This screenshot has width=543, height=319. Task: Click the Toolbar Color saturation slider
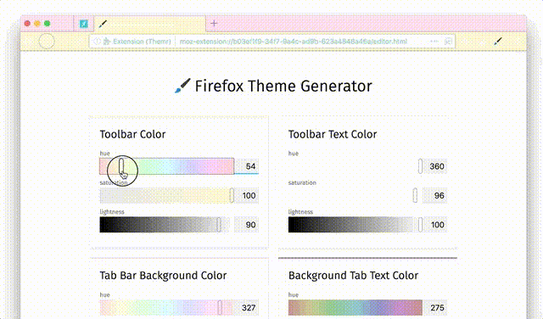click(167, 195)
